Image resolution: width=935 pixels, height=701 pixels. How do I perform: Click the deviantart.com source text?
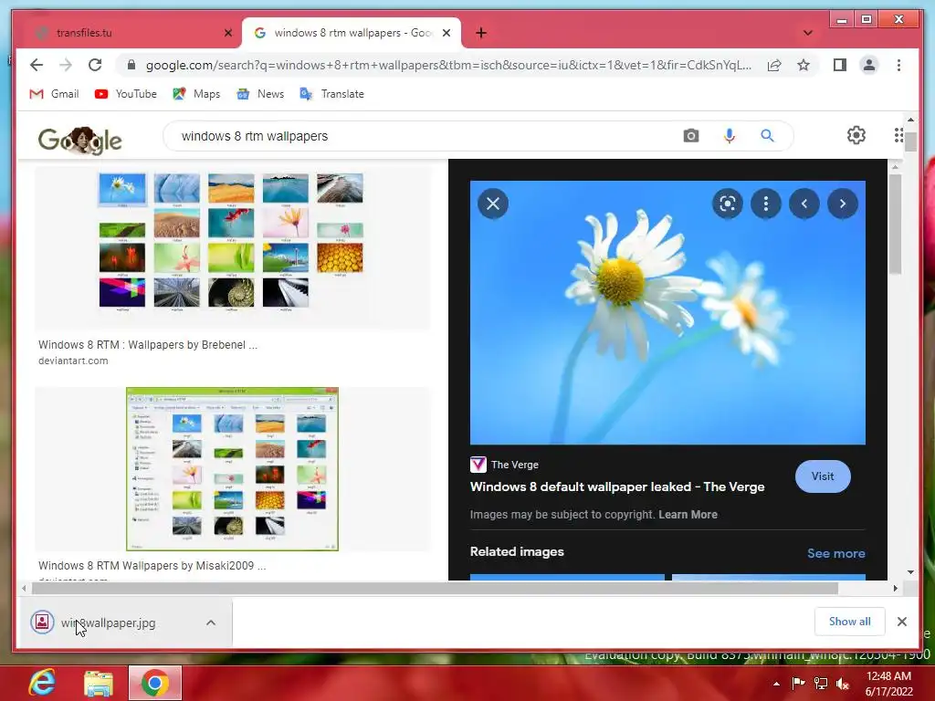coord(73,361)
